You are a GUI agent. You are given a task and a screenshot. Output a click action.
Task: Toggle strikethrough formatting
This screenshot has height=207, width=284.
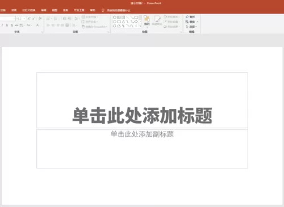(x=16, y=25)
